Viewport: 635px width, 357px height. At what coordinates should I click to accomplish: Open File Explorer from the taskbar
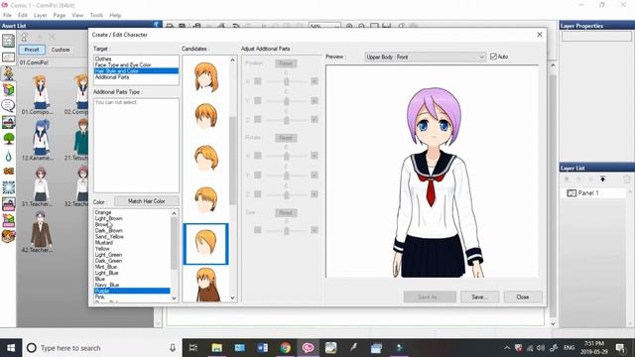click(216, 348)
